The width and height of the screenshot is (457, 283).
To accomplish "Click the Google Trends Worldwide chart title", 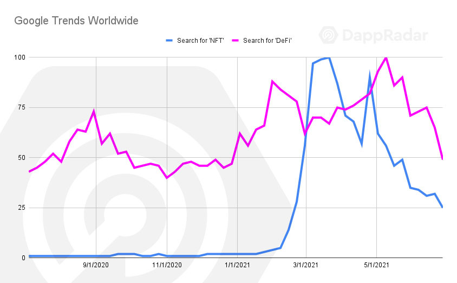I will point(76,21).
